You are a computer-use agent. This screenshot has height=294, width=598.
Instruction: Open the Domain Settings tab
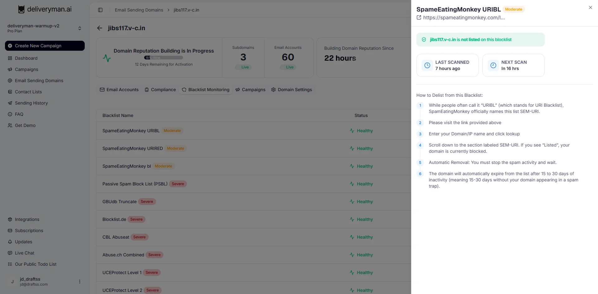tap(292, 90)
